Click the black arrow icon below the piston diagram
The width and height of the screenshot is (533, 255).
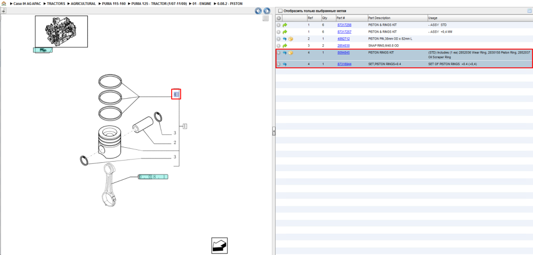point(219,245)
